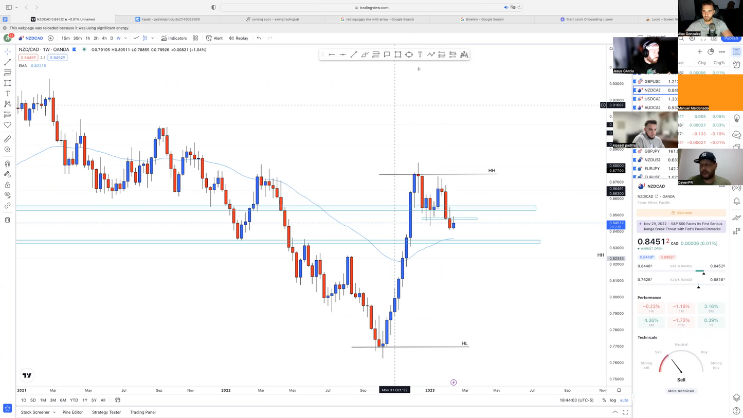Select the ruler measure tool

pos(8,139)
